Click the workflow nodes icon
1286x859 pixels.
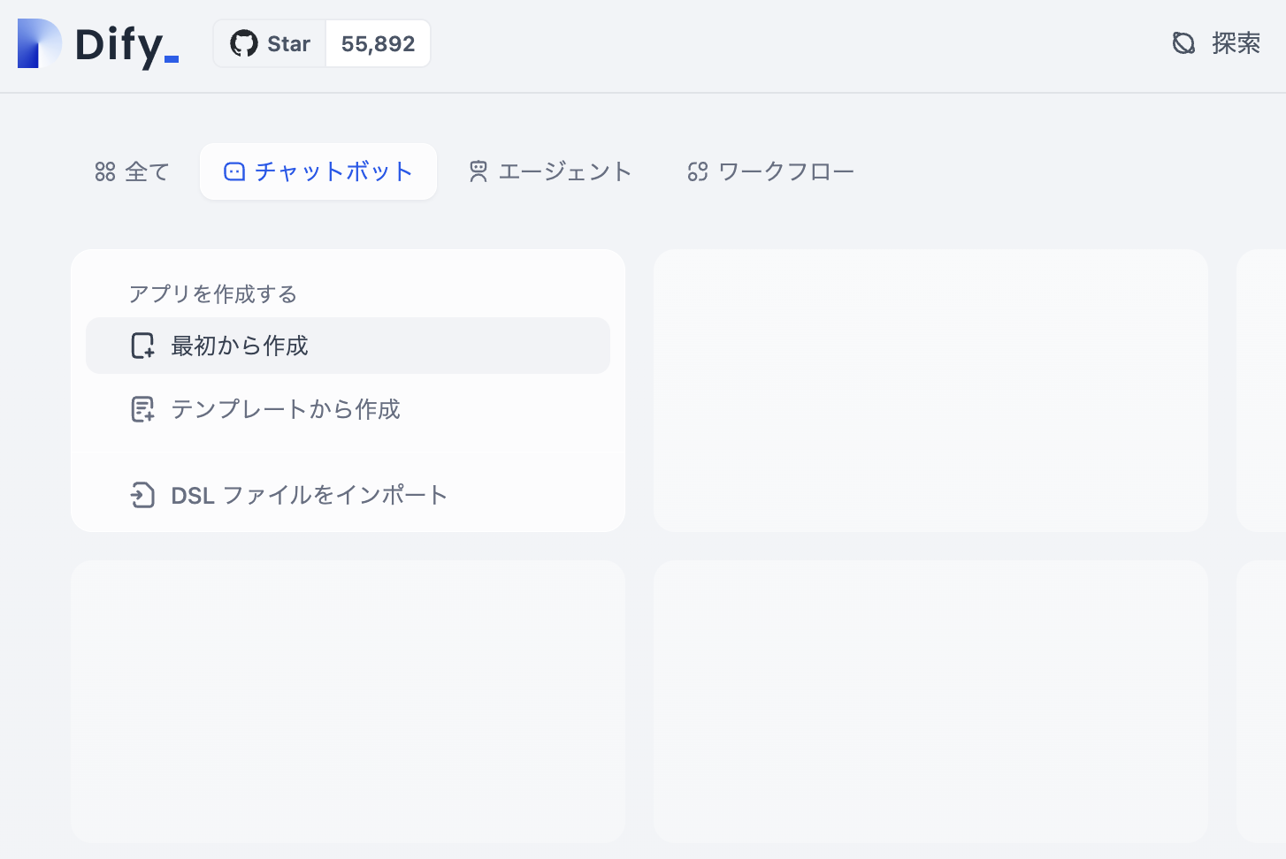click(x=698, y=171)
